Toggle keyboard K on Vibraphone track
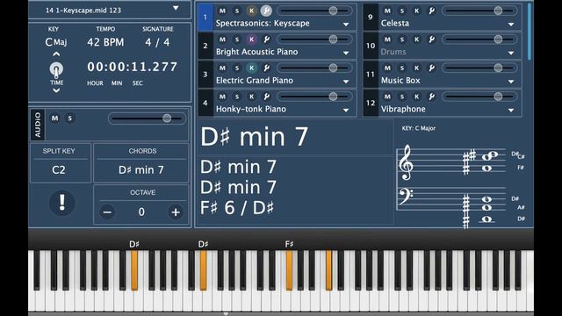Image resolution: width=562 pixels, height=316 pixels. pyautogui.click(x=416, y=97)
